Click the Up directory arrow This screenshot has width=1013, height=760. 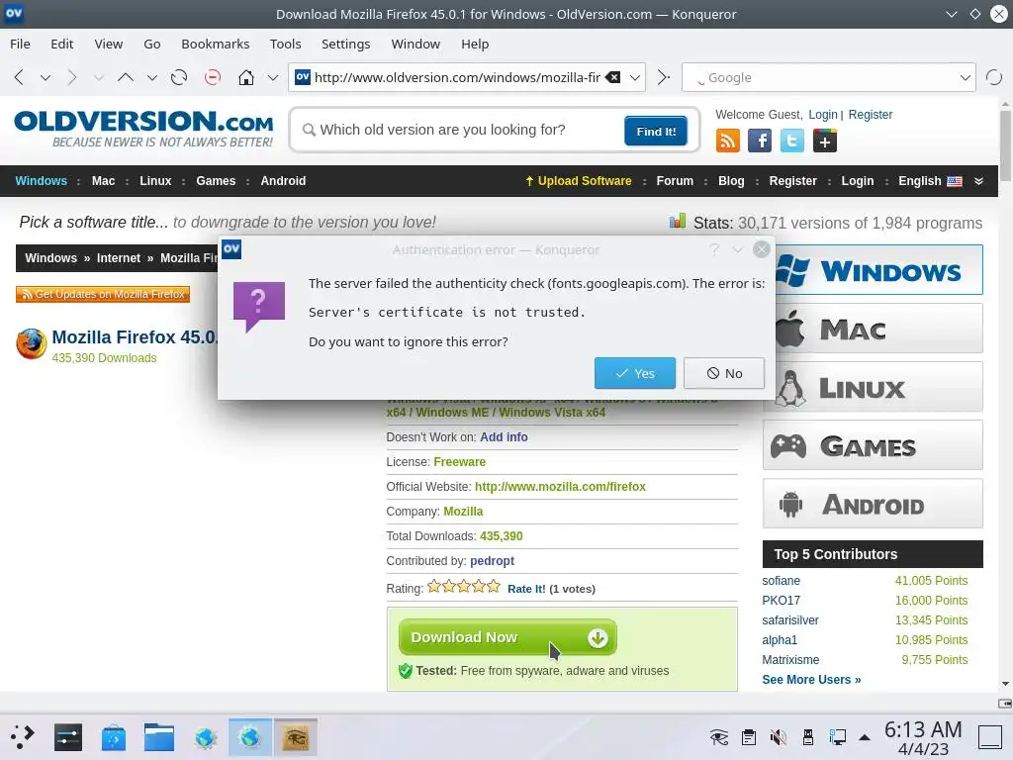pyautogui.click(x=126, y=77)
